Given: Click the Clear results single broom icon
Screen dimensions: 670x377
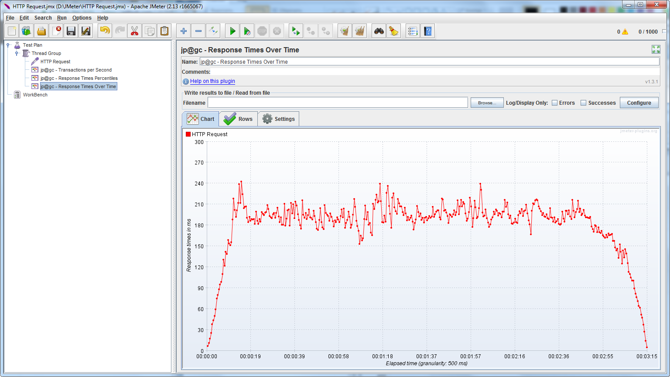Looking at the screenshot, I should pos(345,31).
